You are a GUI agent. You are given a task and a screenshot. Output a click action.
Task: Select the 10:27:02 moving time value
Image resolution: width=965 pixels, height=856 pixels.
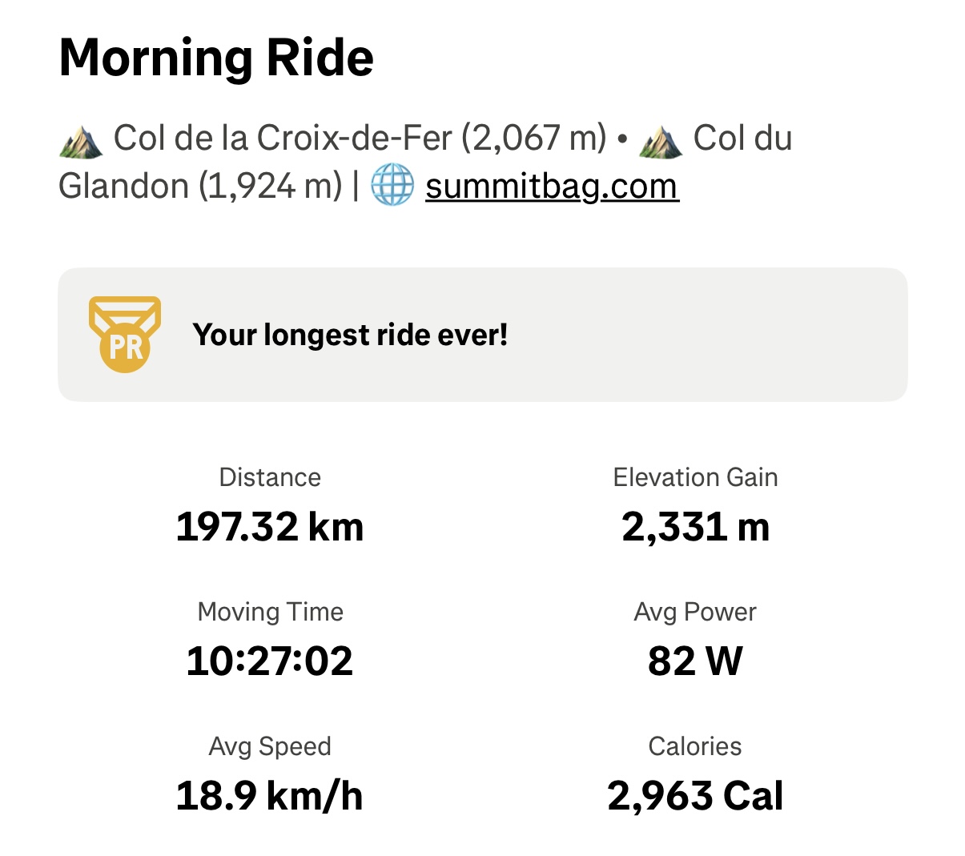point(270,661)
